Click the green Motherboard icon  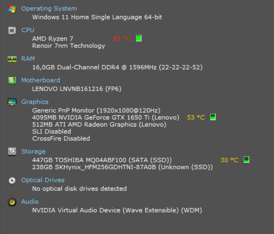click(x=12, y=80)
